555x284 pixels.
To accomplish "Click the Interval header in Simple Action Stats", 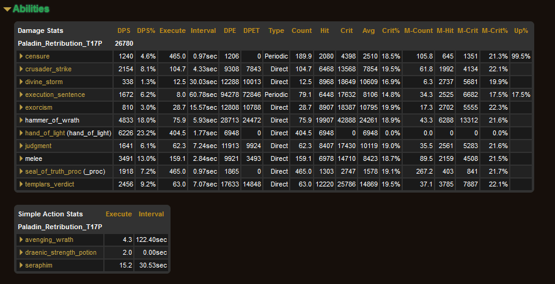I will tap(151, 214).
